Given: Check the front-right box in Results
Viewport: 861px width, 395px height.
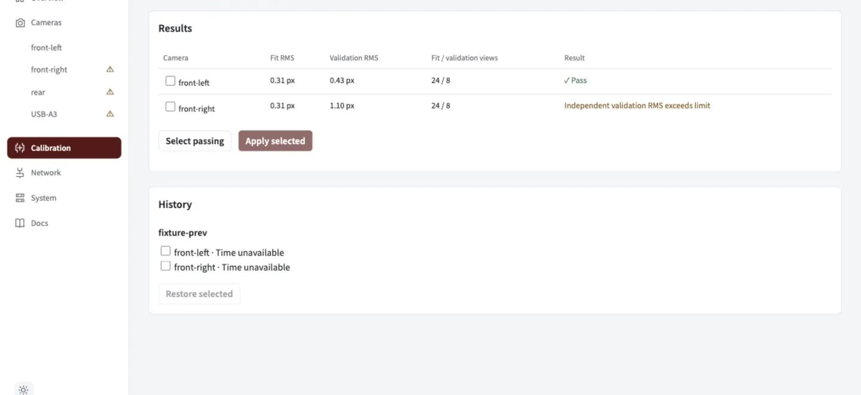Looking at the screenshot, I should click(170, 107).
